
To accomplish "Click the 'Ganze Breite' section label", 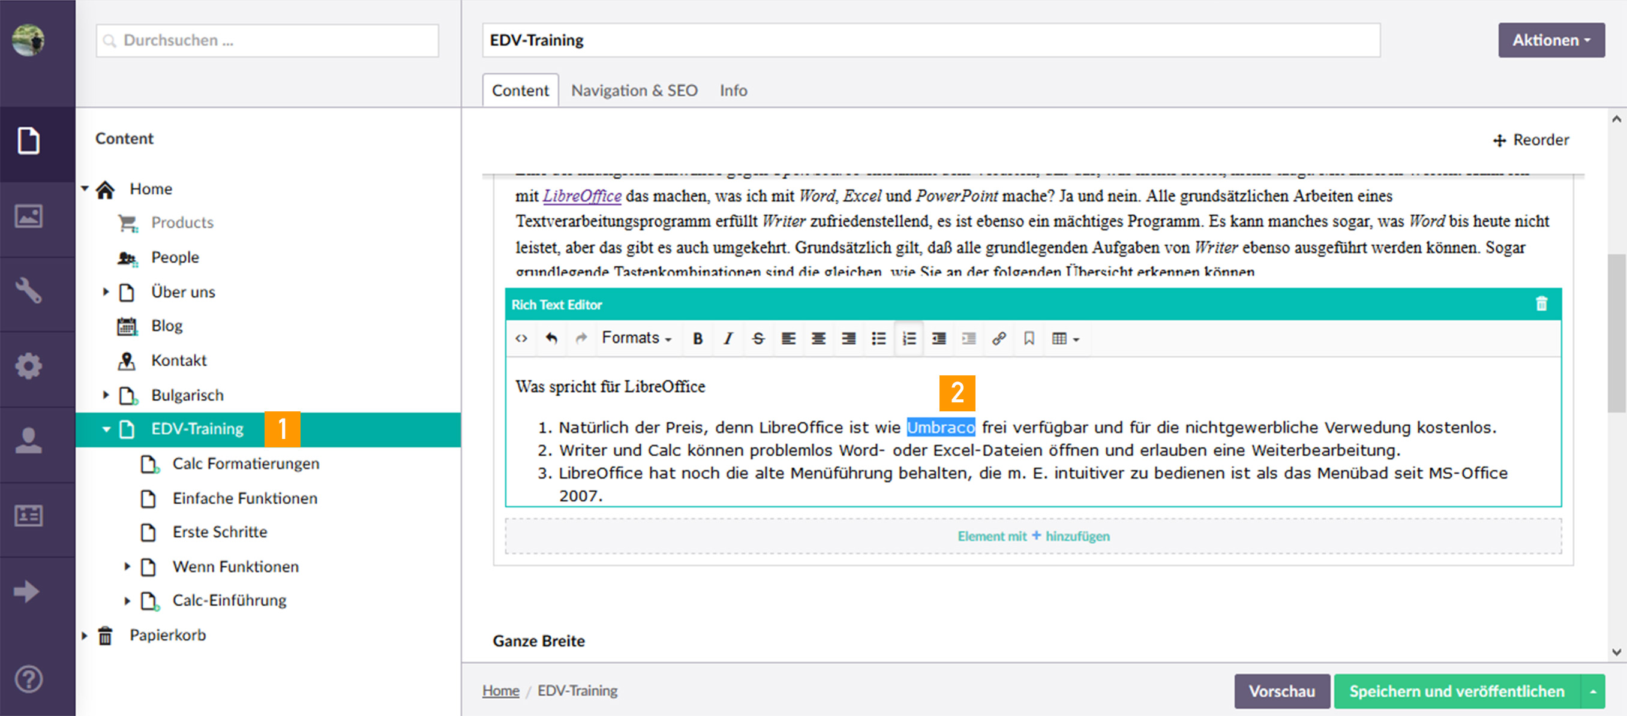I will click(539, 641).
